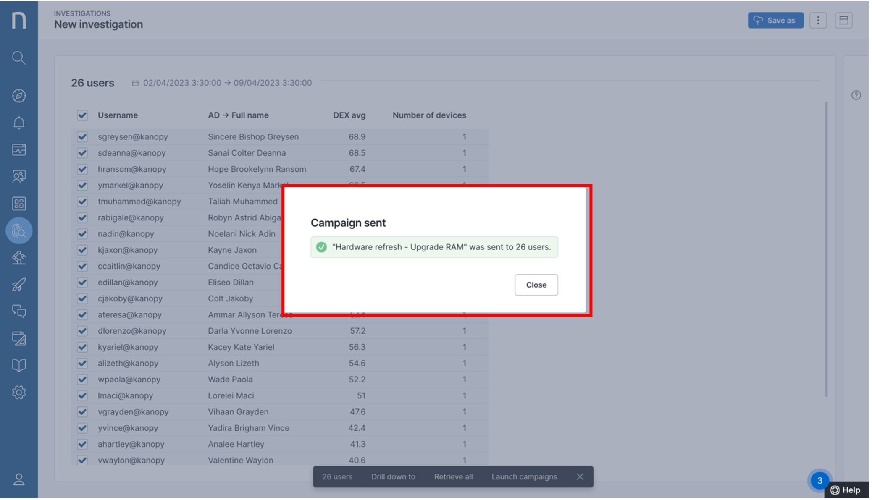Open the Investigations fingerprint icon
Image resolution: width=872 pixels, height=500 pixels.
pyautogui.click(x=18, y=231)
